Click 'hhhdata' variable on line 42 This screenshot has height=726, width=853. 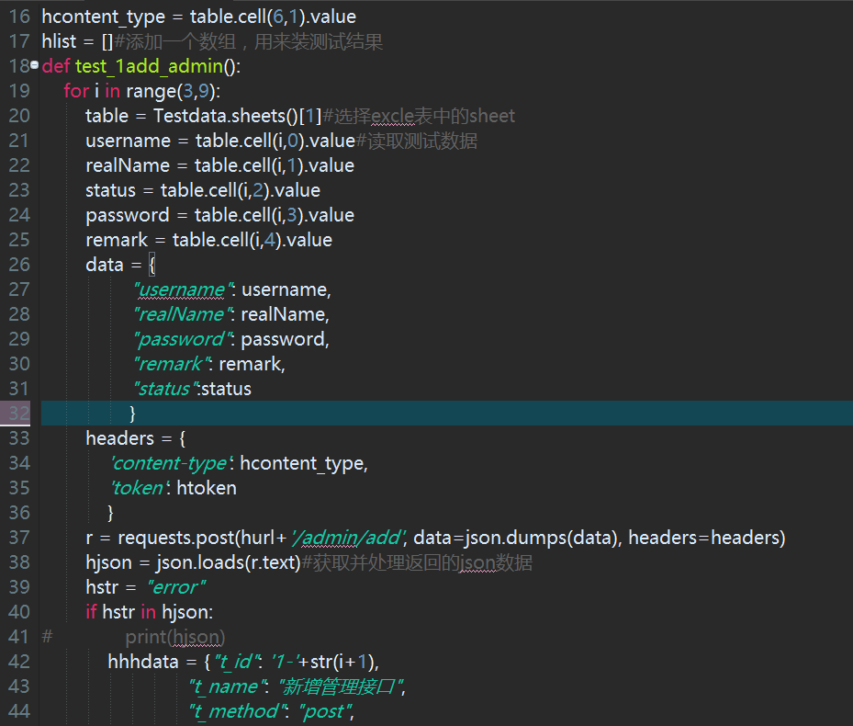[143, 662]
